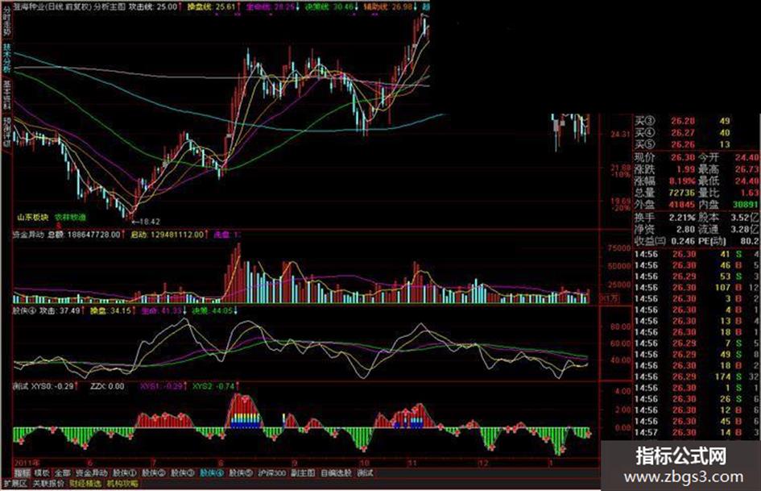Click the 操盘线: 25.61 indicator label
The height and width of the screenshot is (491, 761).
pyautogui.click(x=215, y=6)
